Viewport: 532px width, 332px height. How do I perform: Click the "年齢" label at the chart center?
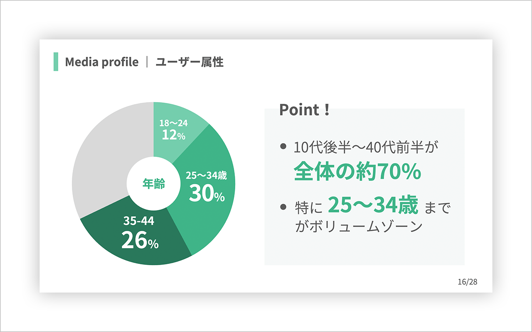click(x=154, y=184)
